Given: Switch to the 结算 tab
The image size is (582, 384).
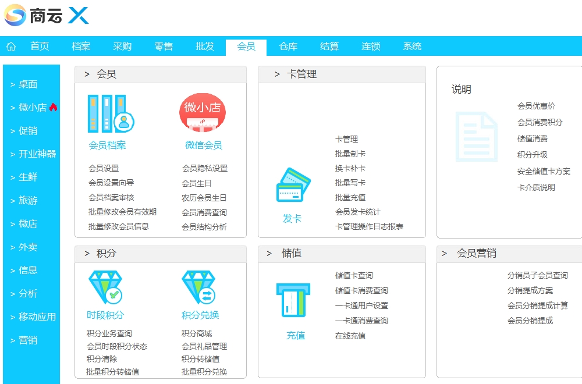Looking at the screenshot, I should pos(329,47).
